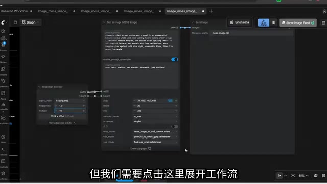Viewport: 327px width, 184px height.
Task: Toggle the panel layout icon beside Graph
Action: [15, 22]
